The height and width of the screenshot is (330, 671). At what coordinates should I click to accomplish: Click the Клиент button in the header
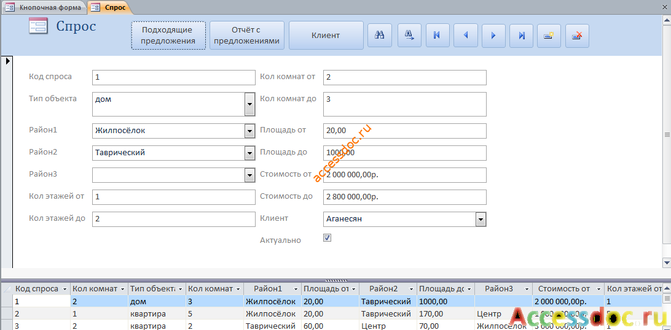pos(326,36)
